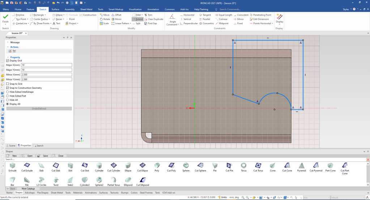Select the Polyline drawing tool
The image size is (370, 200).
(18, 15)
